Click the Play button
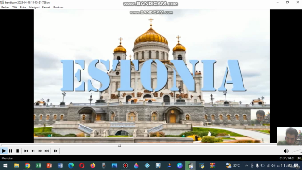The height and width of the screenshot is (170, 302). [x=4, y=151]
